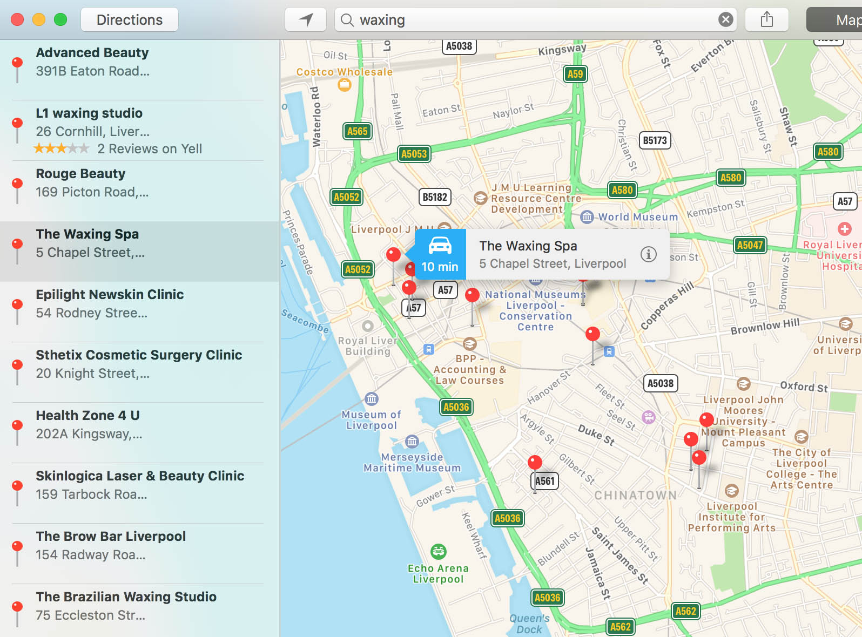Click Liverpool John Moores University icon
The image size is (862, 637).
744,384
